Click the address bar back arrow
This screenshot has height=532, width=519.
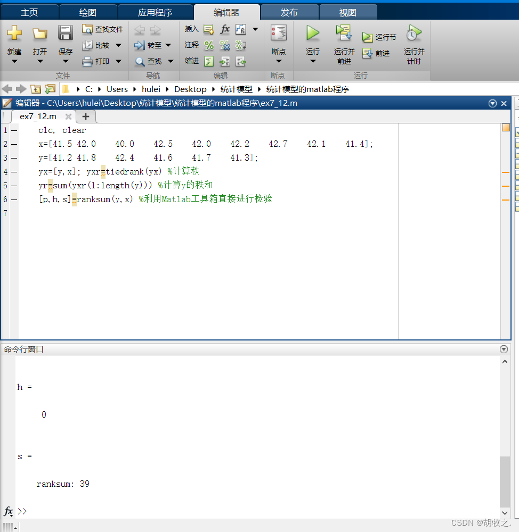pyautogui.click(x=7, y=89)
